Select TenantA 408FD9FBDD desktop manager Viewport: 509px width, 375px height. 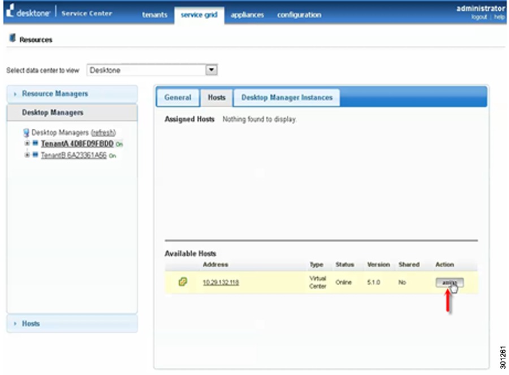point(77,143)
